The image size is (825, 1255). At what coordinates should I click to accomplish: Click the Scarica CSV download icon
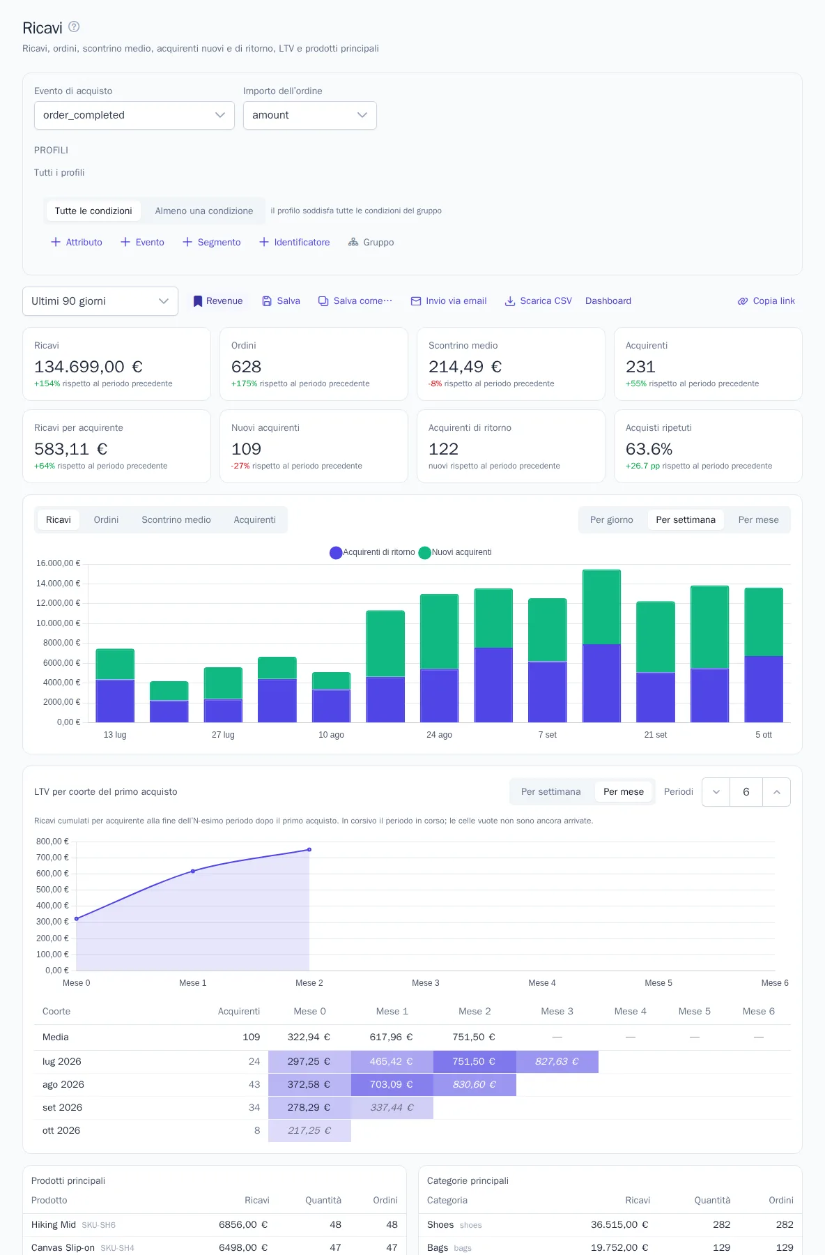pyautogui.click(x=510, y=301)
